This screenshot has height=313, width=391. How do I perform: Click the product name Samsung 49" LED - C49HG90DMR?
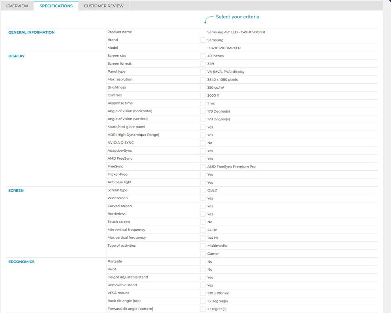236,32
